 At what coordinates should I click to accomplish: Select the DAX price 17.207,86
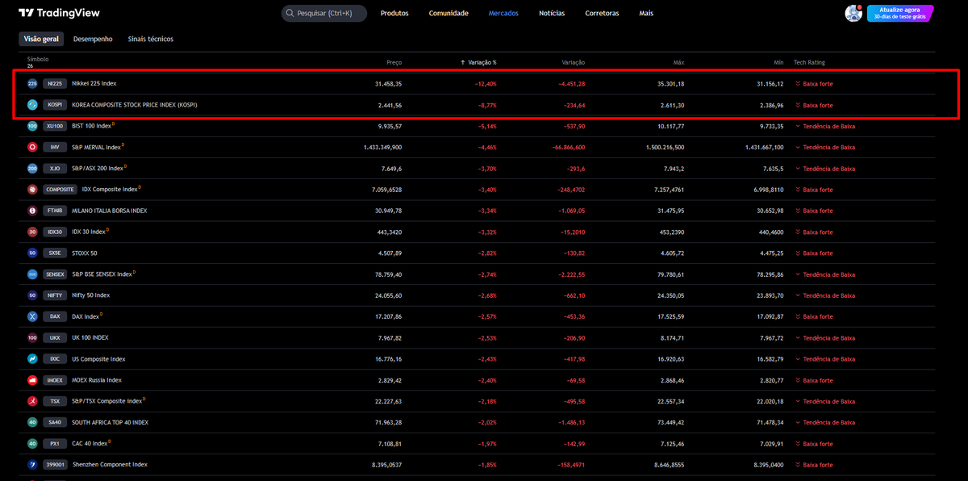pyautogui.click(x=389, y=316)
